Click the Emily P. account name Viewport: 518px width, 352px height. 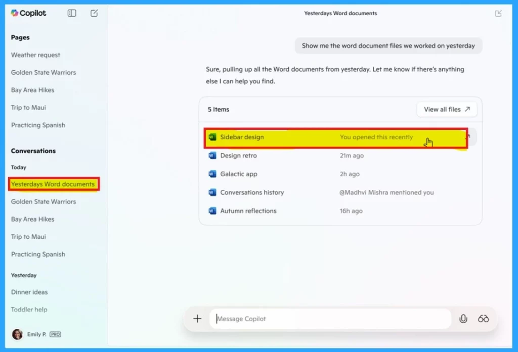[36, 334]
